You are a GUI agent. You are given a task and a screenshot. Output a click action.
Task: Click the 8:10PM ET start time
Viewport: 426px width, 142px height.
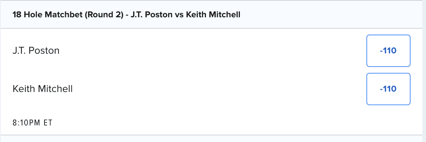pos(32,123)
